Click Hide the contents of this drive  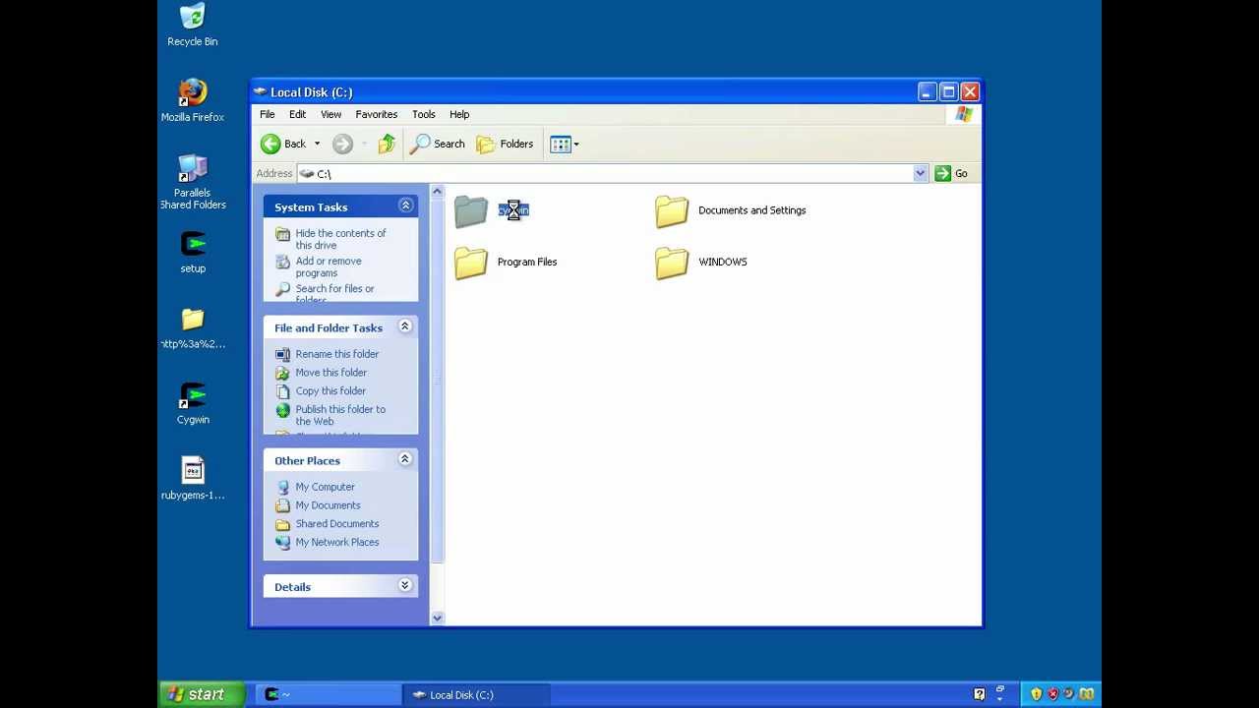pos(340,239)
